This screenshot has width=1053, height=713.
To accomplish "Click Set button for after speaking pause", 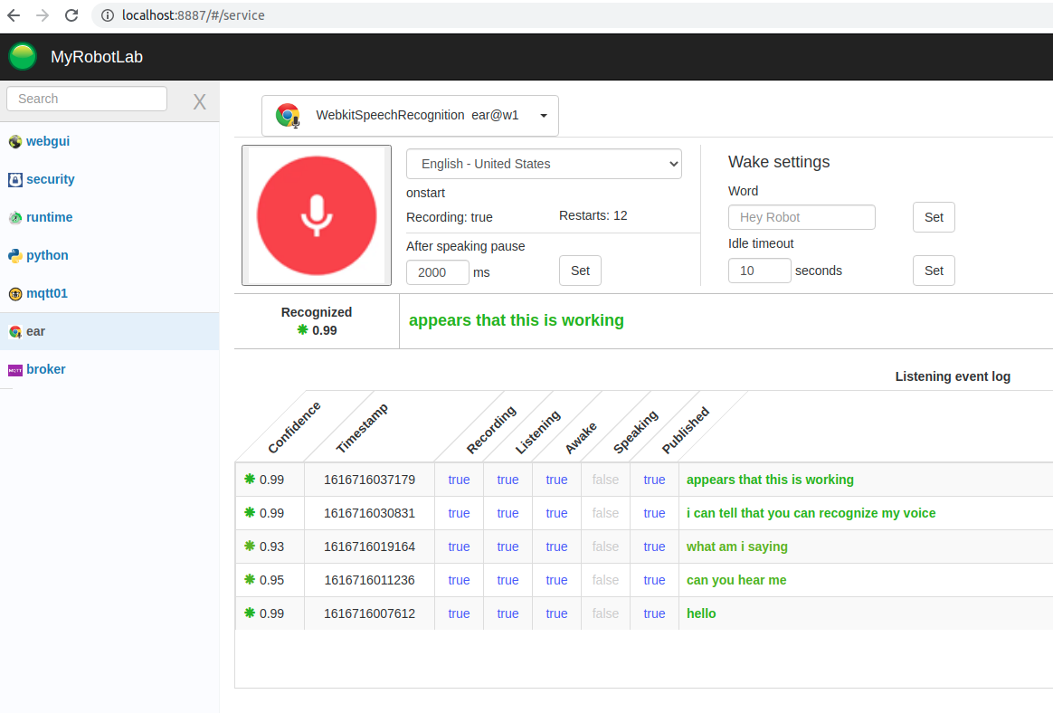I will point(580,271).
